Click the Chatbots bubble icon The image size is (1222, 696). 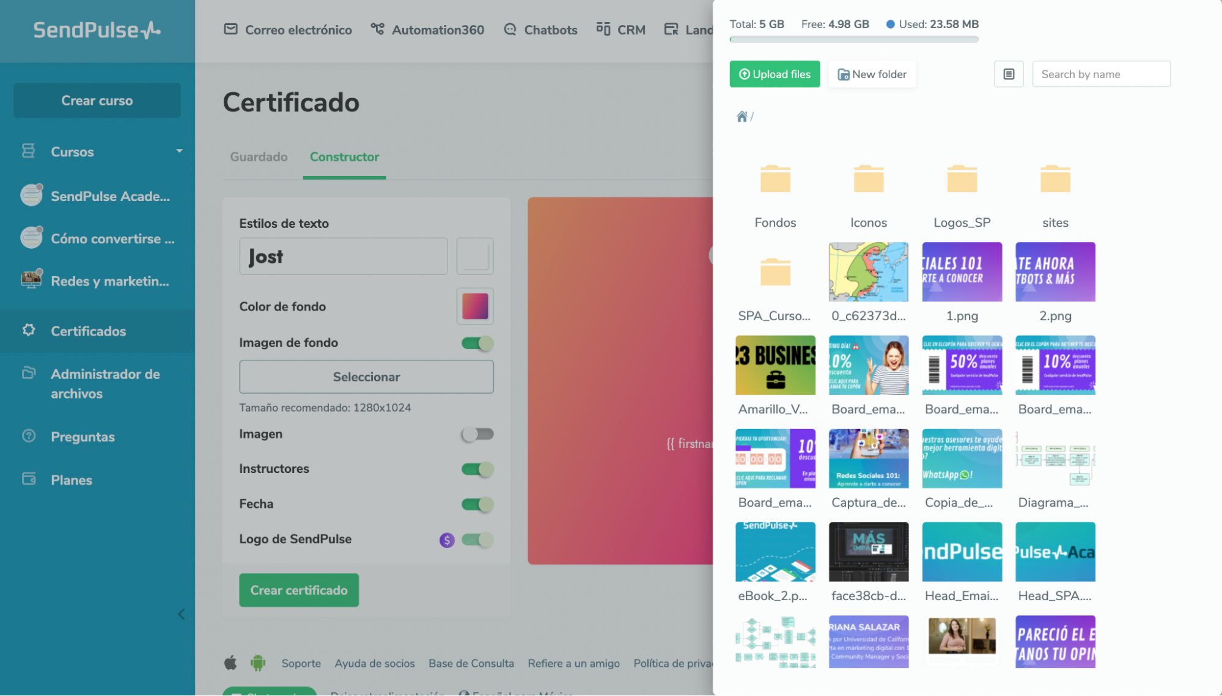coord(510,29)
